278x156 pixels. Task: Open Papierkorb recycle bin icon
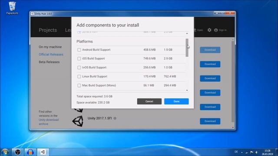(x=12, y=8)
